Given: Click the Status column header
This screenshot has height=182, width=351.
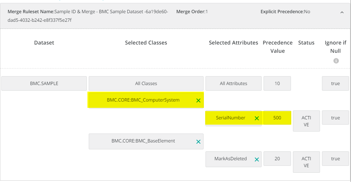Looking at the screenshot, I should coord(306,43).
